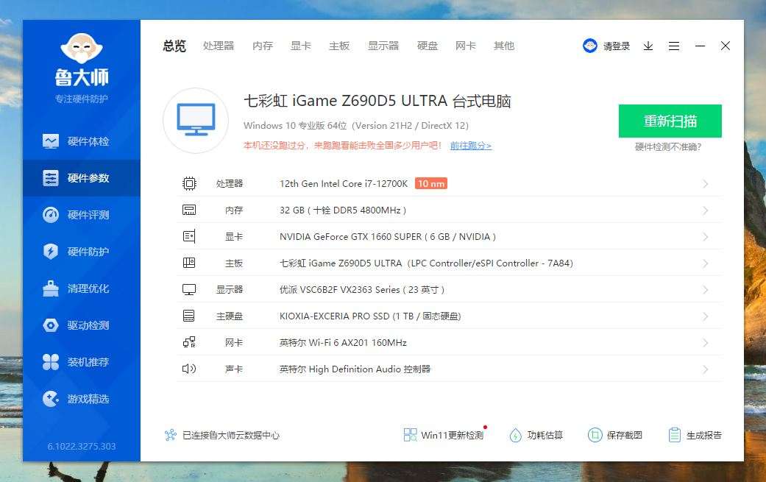Viewport: 766px width, 482px height.
Task: Follow the 前往跑分 link
Action: (470, 146)
